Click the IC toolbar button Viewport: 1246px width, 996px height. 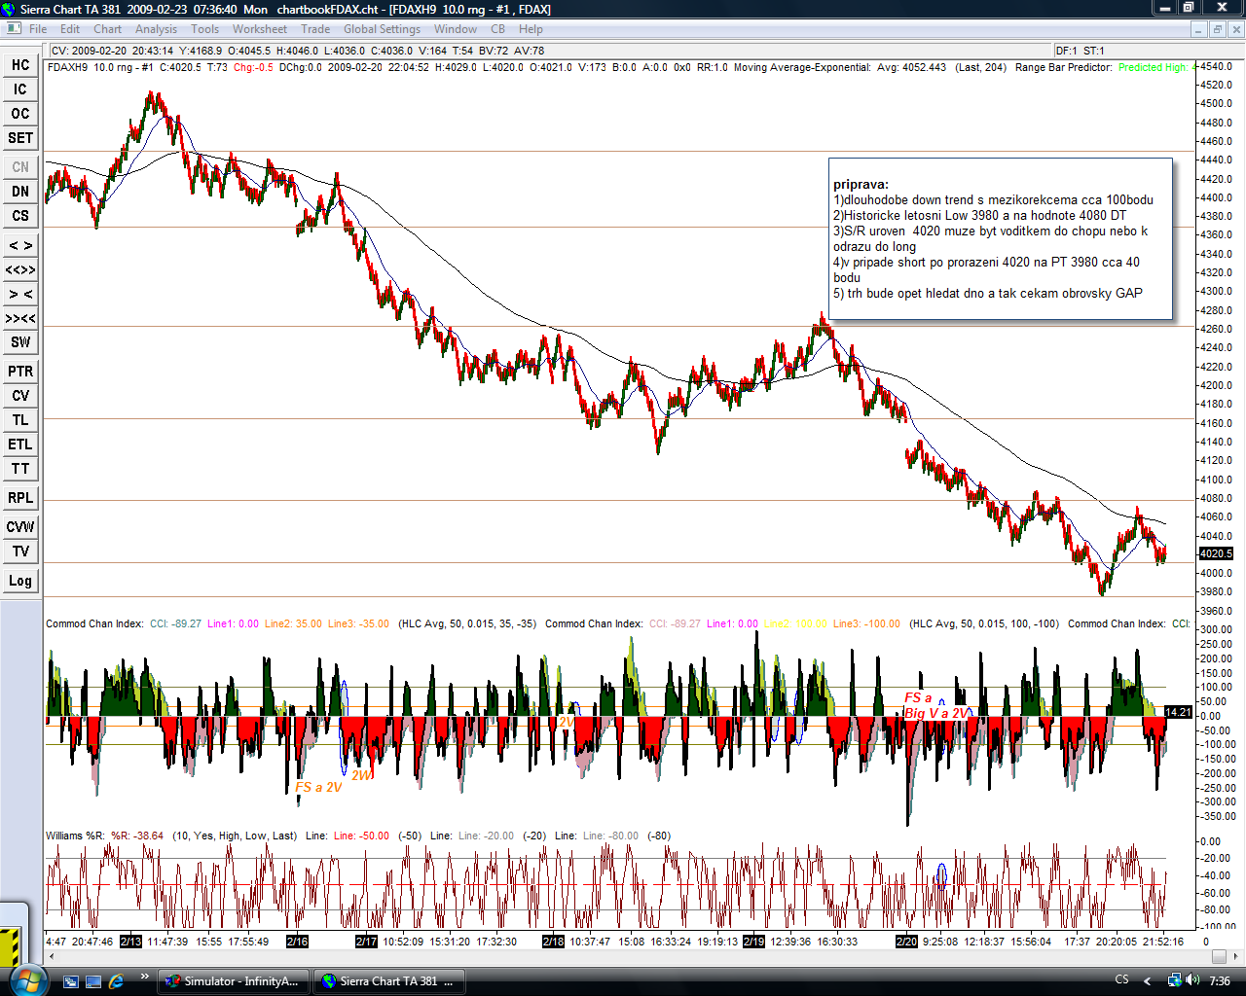pyautogui.click(x=20, y=89)
